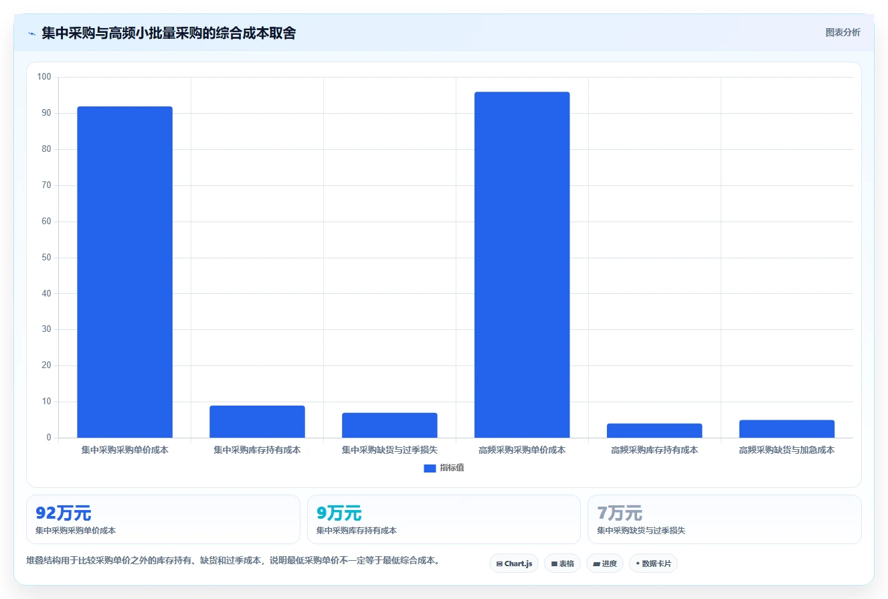Click axis label 集中采购采购单价成本
Viewport: 888px width, 599px height.
[x=125, y=450]
